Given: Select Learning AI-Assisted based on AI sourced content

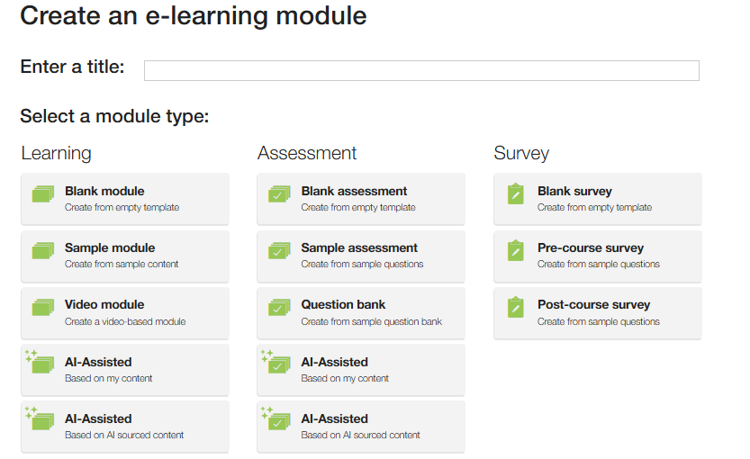Looking at the screenshot, I should click(x=125, y=427).
